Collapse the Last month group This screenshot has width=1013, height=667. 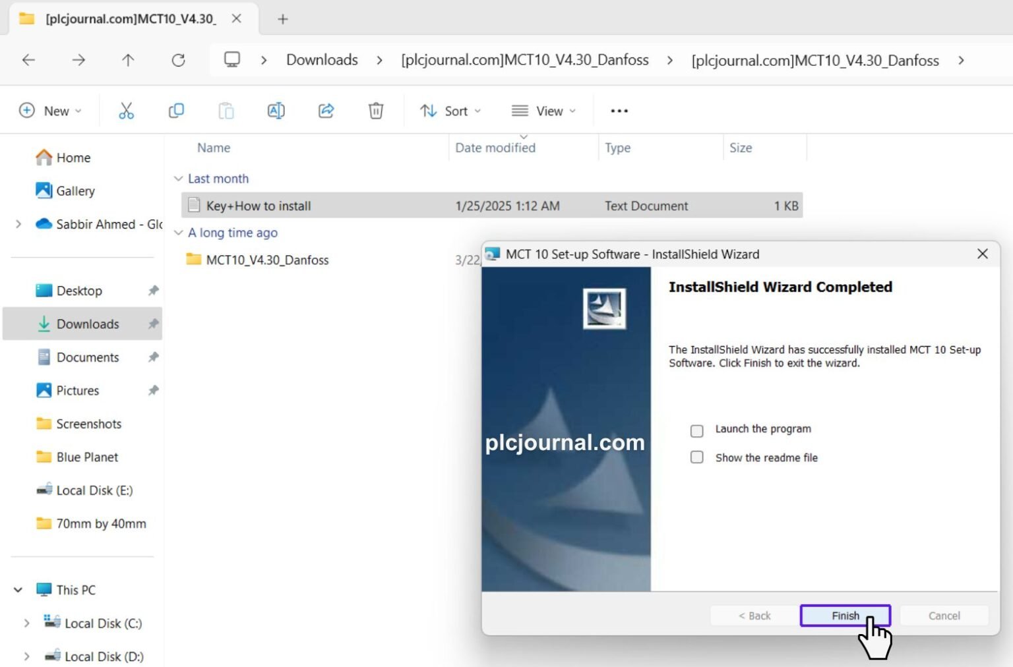pos(178,179)
